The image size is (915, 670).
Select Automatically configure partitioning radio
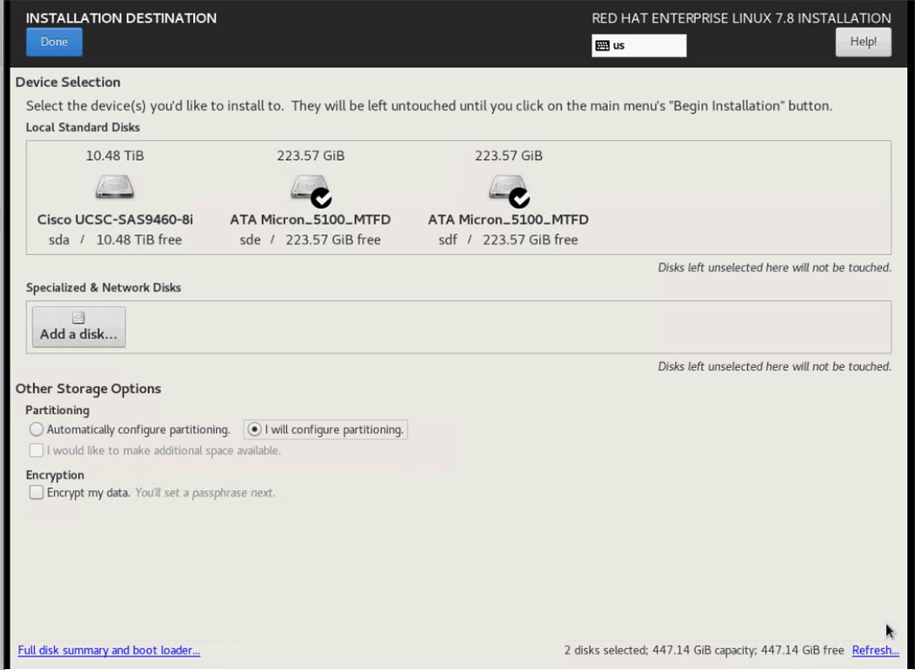[x=37, y=430]
